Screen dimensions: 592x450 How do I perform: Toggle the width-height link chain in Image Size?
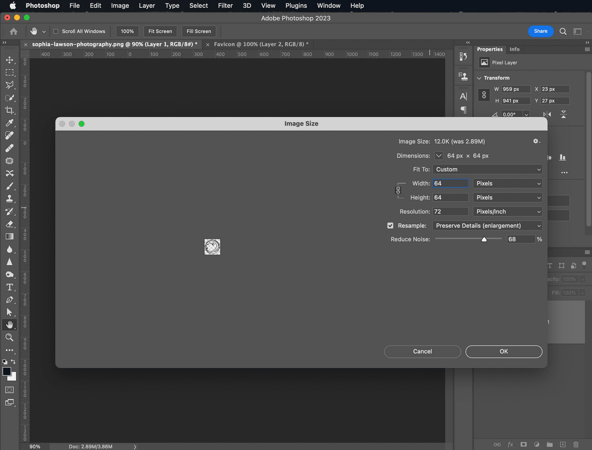[398, 190]
